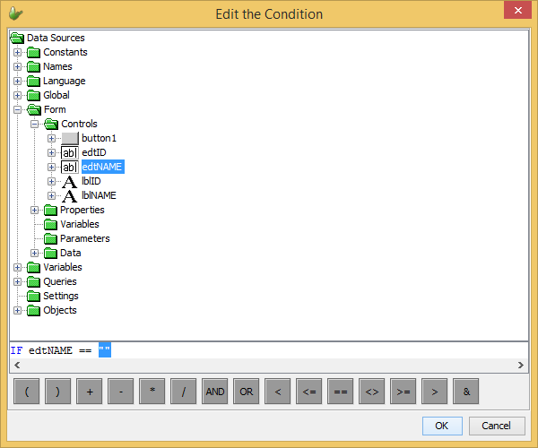
Task: Select the edtID edit box icon
Action: point(69,152)
